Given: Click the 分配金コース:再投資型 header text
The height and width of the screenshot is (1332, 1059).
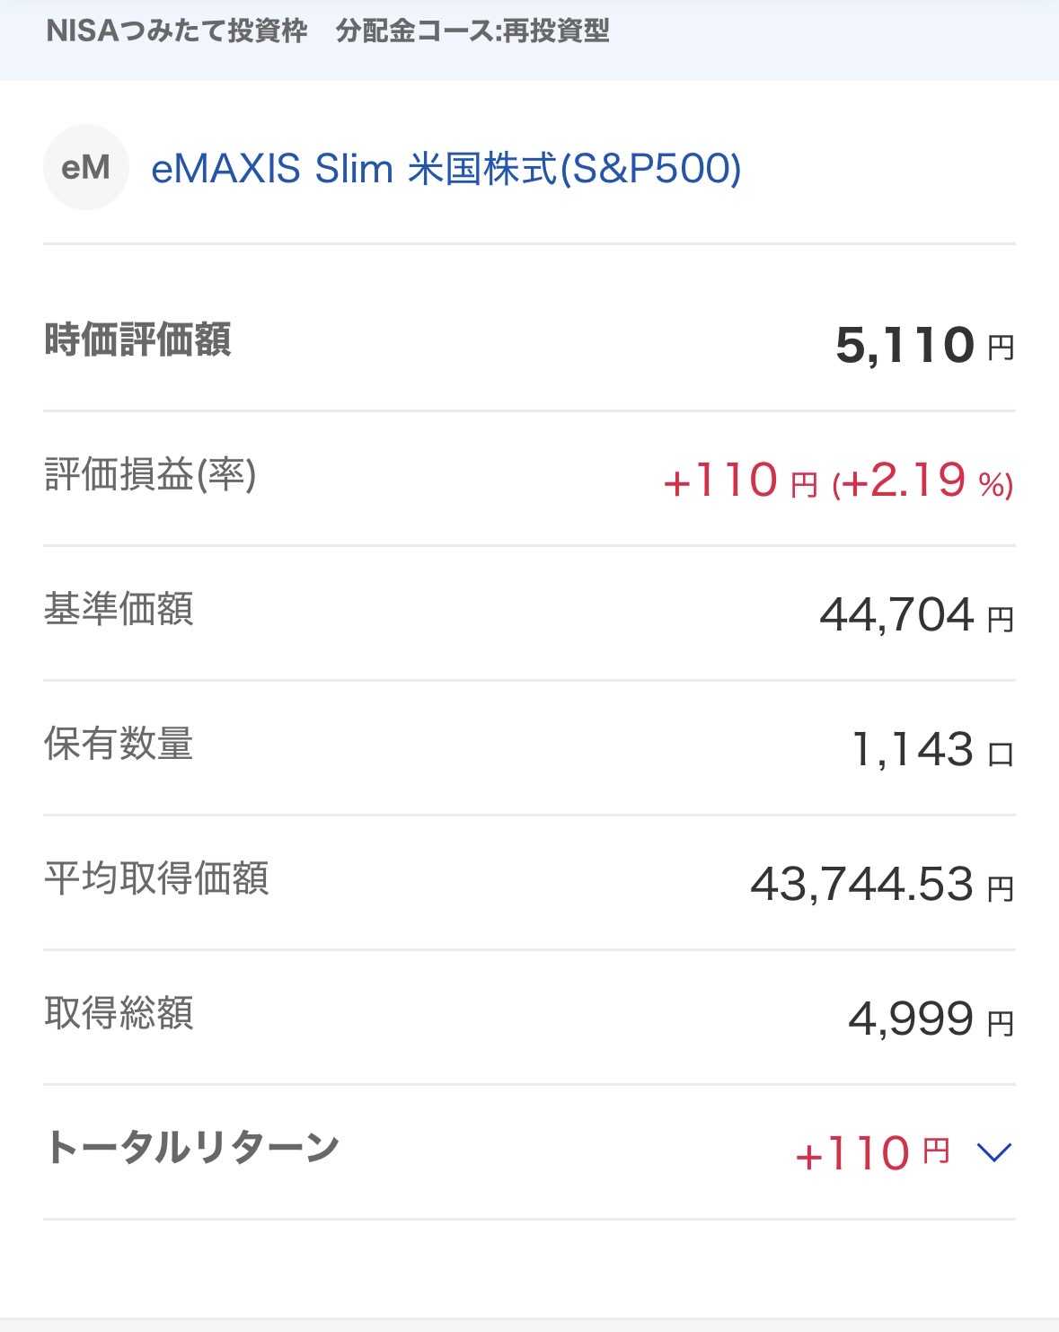Looking at the screenshot, I should [472, 31].
